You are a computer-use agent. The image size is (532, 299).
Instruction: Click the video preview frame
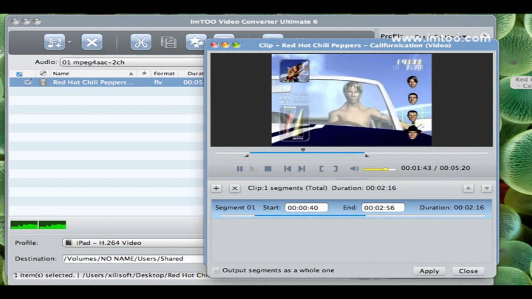pyautogui.click(x=351, y=100)
